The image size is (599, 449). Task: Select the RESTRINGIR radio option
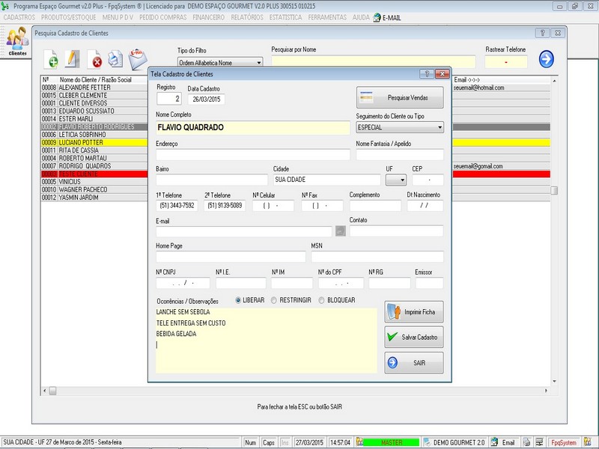(x=274, y=300)
